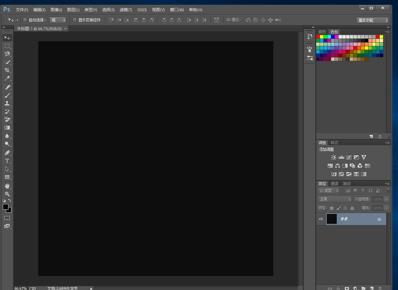Switch to the Color tab
Viewport: 398px width, 290px height.
(x=322, y=32)
